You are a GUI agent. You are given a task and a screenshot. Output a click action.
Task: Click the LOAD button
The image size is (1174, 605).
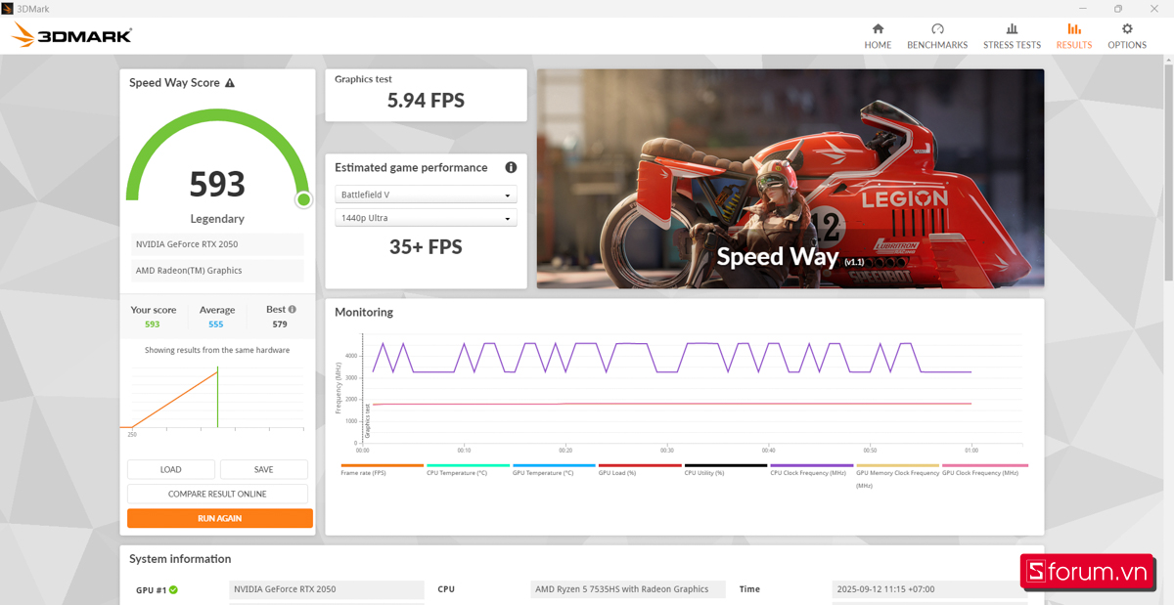[171, 469]
